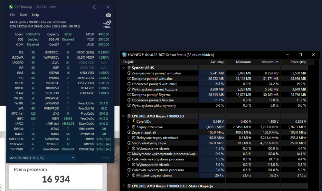The width and height of the screenshot is (322, 191).
Task: Click the HWiNFO title bar app icon
Action: (x=124, y=55)
